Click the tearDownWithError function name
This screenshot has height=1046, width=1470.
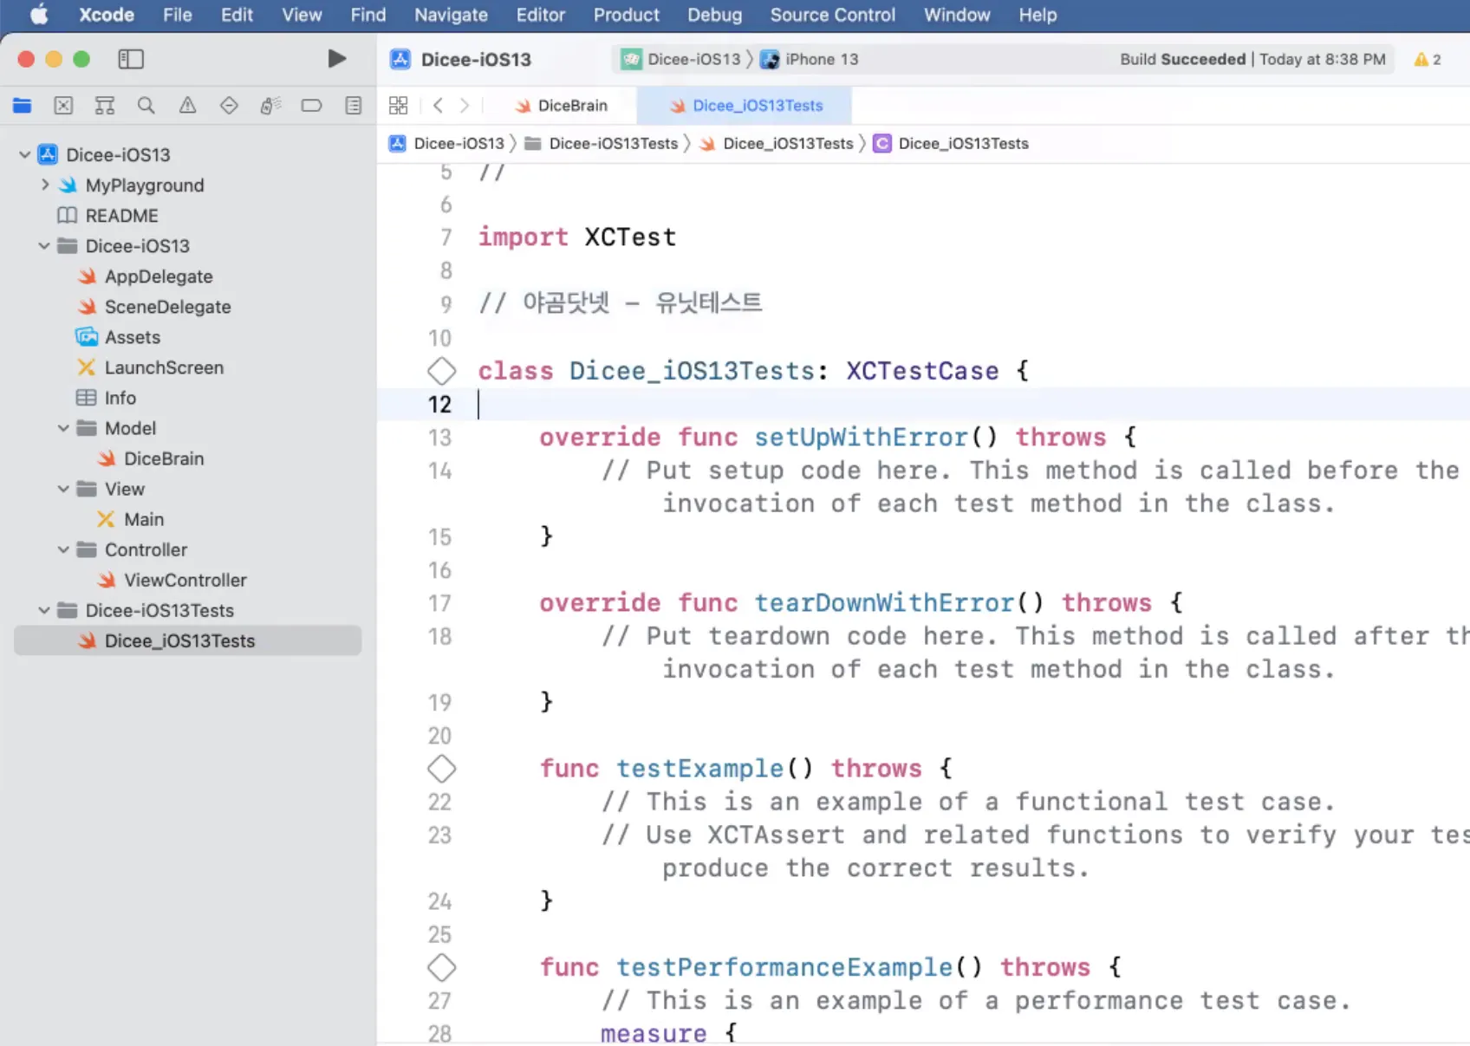point(883,603)
